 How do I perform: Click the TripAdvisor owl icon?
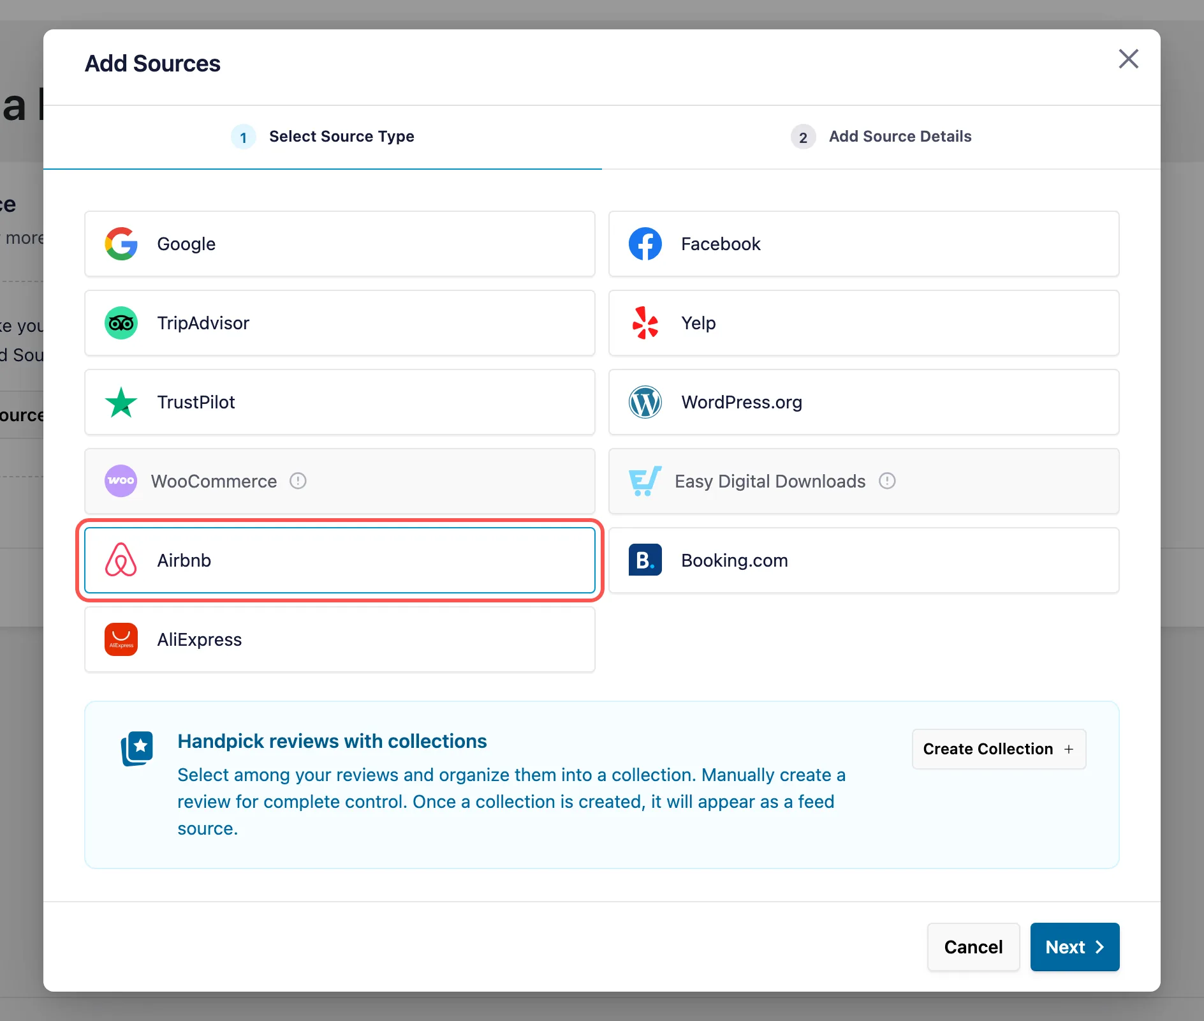coord(121,323)
